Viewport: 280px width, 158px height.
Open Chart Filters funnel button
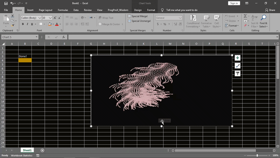click(238, 73)
